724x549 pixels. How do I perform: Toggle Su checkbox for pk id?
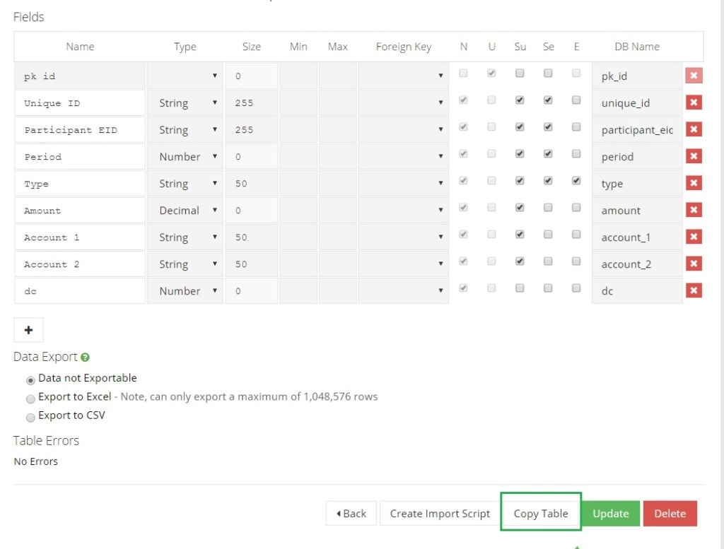pos(520,73)
